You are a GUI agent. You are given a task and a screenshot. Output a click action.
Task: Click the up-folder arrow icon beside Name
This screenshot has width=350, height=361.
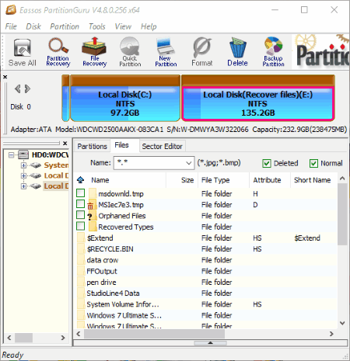pyautogui.click(x=81, y=179)
